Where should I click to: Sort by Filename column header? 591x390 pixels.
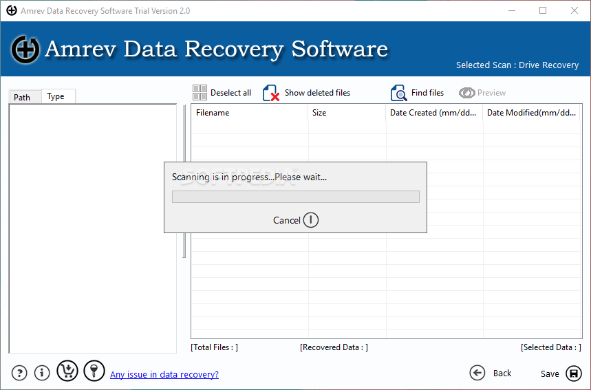[250, 113]
